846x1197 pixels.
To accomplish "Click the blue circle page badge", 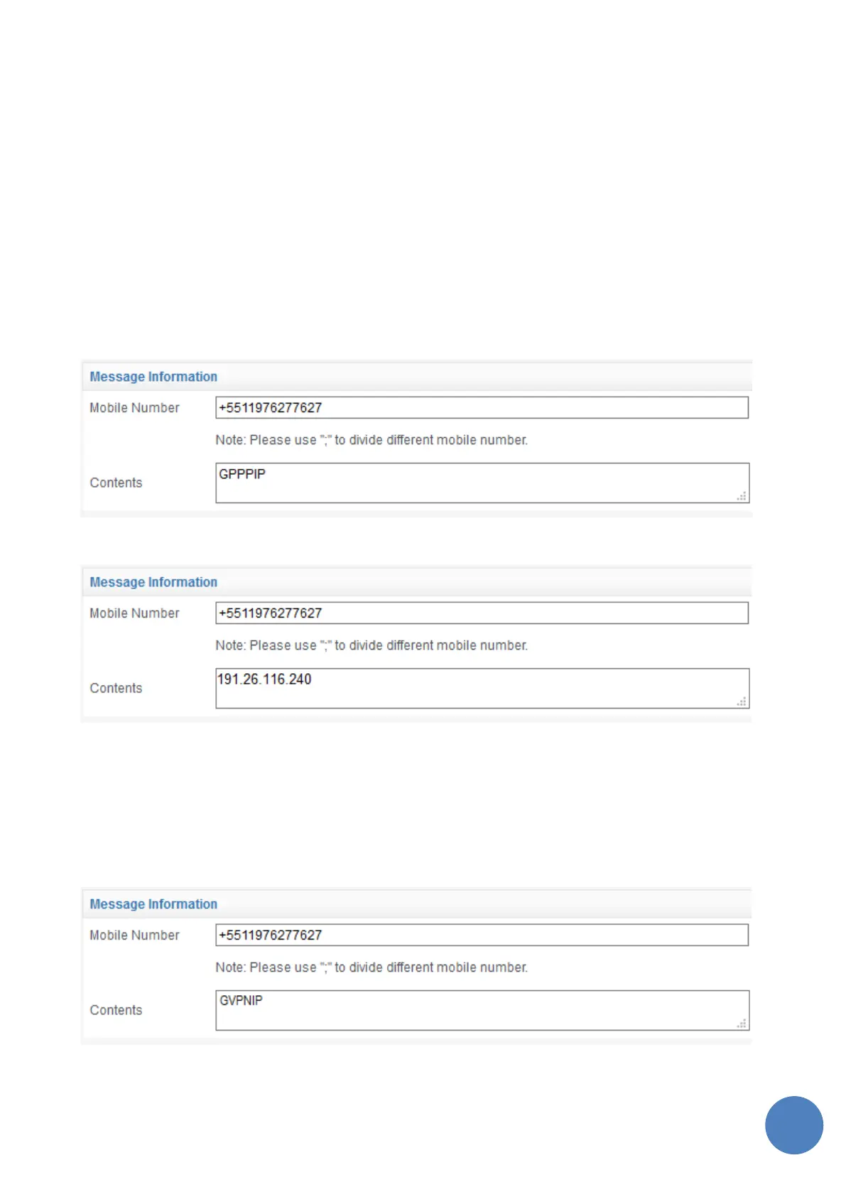I will coord(793,1124).
